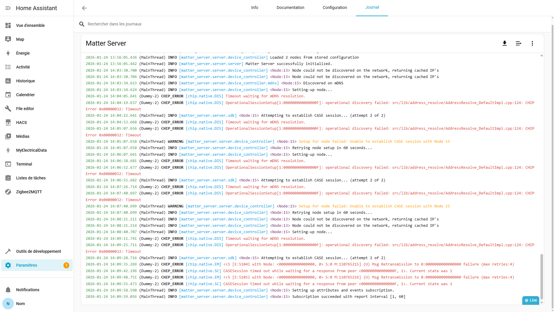This screenshot has height=312, width=554.
Task: Open the Notifications bell
Action: [x=8, y=290]
